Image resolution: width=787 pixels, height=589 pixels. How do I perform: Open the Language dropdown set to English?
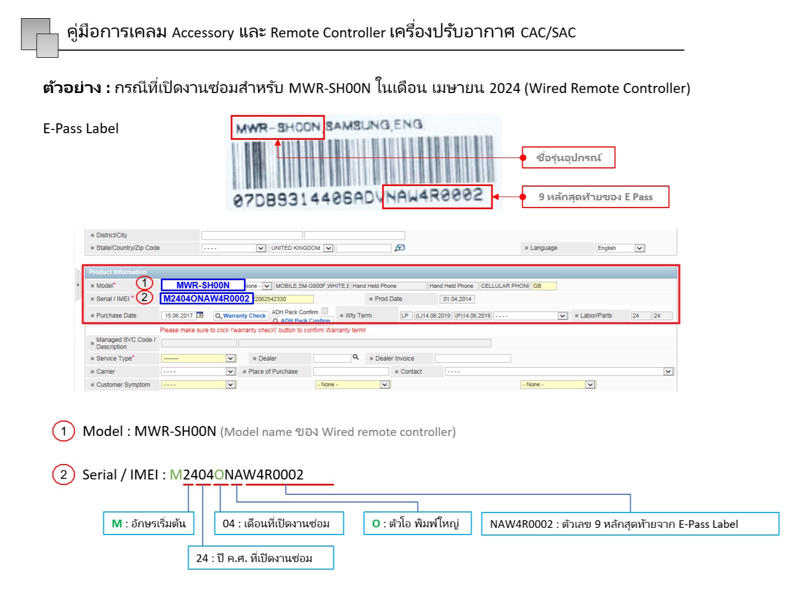click(620, 248)
